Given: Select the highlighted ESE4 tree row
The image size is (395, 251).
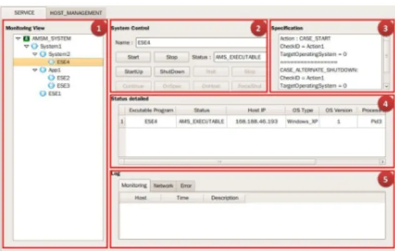Looking at the screenshot, I should pyautogui.click(x=58, y=62).
